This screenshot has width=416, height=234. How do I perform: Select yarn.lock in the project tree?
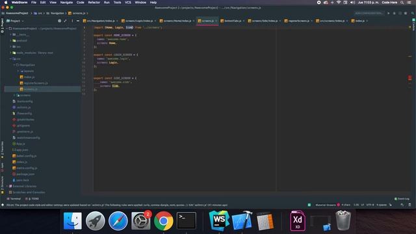(21, 180)
